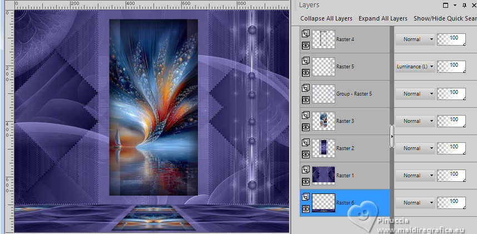Click the layer type icon of Raster 1
This screenshot has height=234, width=477.
coord(306,170)
